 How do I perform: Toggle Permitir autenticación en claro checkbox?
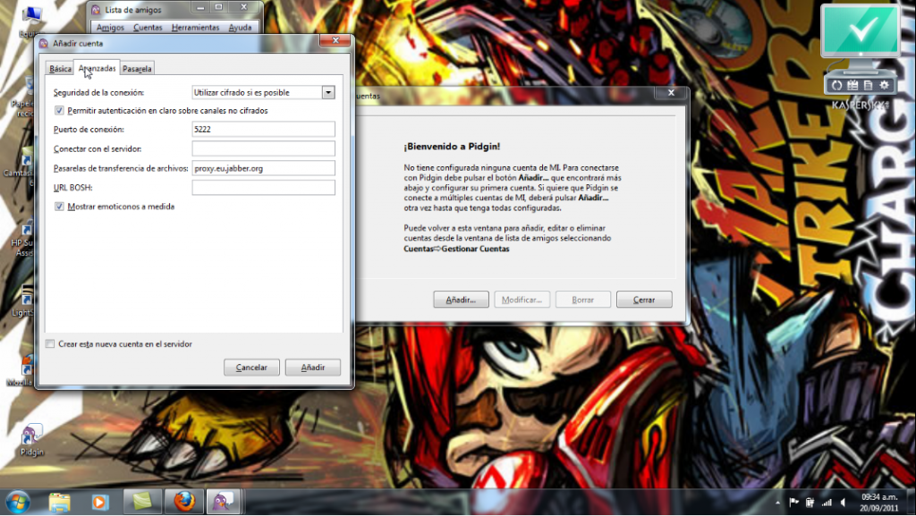(59, 110)
